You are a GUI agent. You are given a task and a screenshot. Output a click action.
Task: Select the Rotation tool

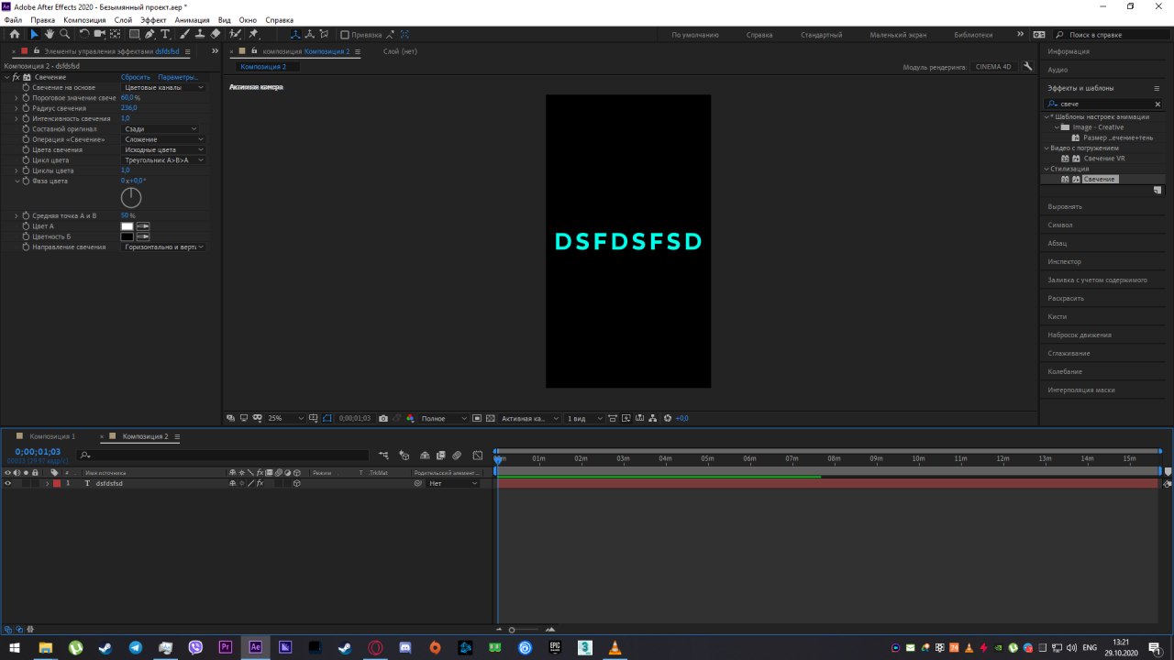click(84, 34)
